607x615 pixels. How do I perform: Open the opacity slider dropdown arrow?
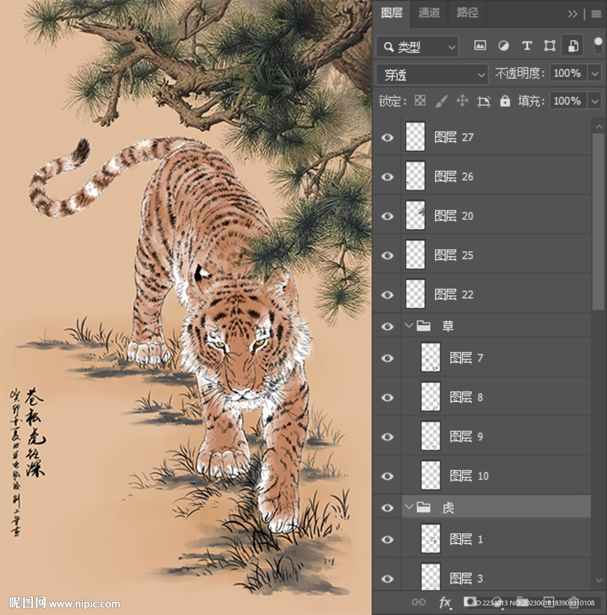595,73
